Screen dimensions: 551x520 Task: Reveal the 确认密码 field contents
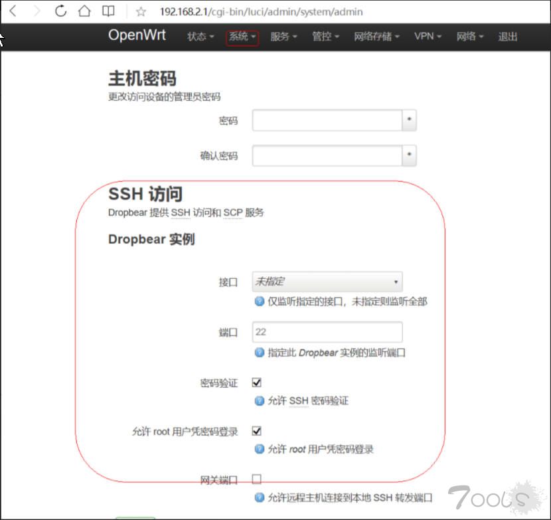pyautogui.click(x=409, y=155)
